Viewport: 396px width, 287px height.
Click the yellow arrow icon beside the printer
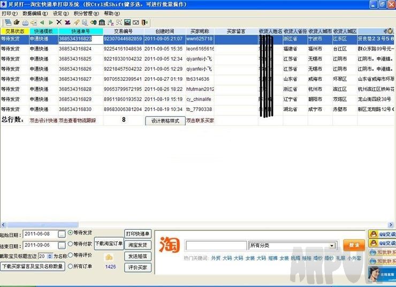[x=34, y=22]
